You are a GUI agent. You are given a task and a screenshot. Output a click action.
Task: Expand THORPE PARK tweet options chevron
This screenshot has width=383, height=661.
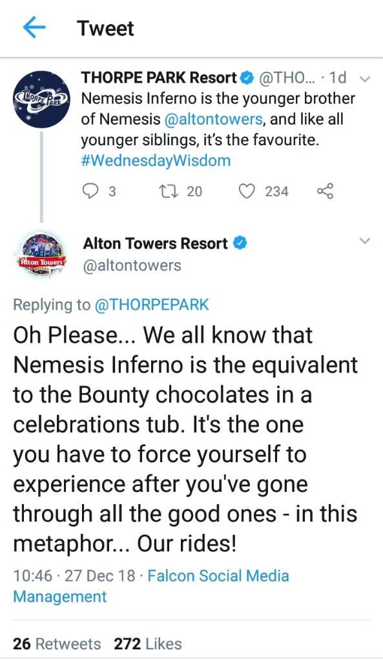(364, 78)
